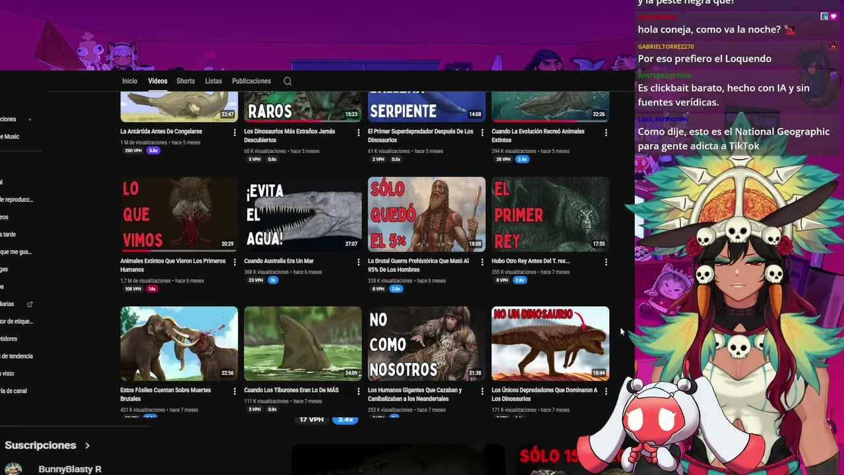Click external-link icon beside 'diarias' sidebar item

(30, 304)
